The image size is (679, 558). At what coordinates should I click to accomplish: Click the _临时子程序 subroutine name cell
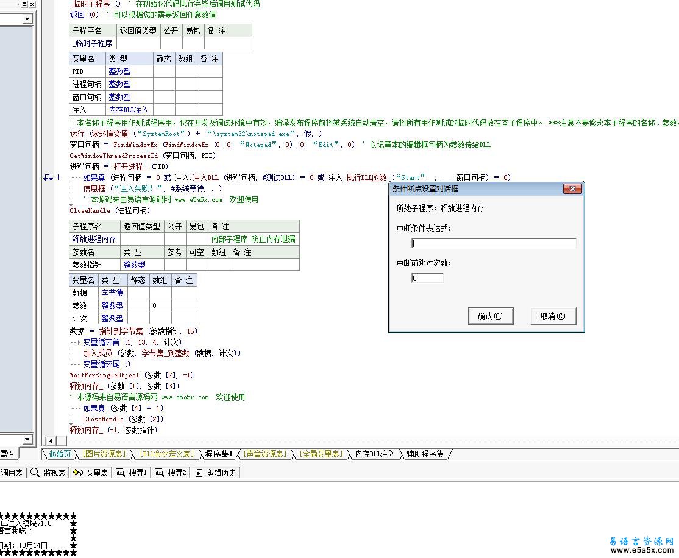(93, 43)
